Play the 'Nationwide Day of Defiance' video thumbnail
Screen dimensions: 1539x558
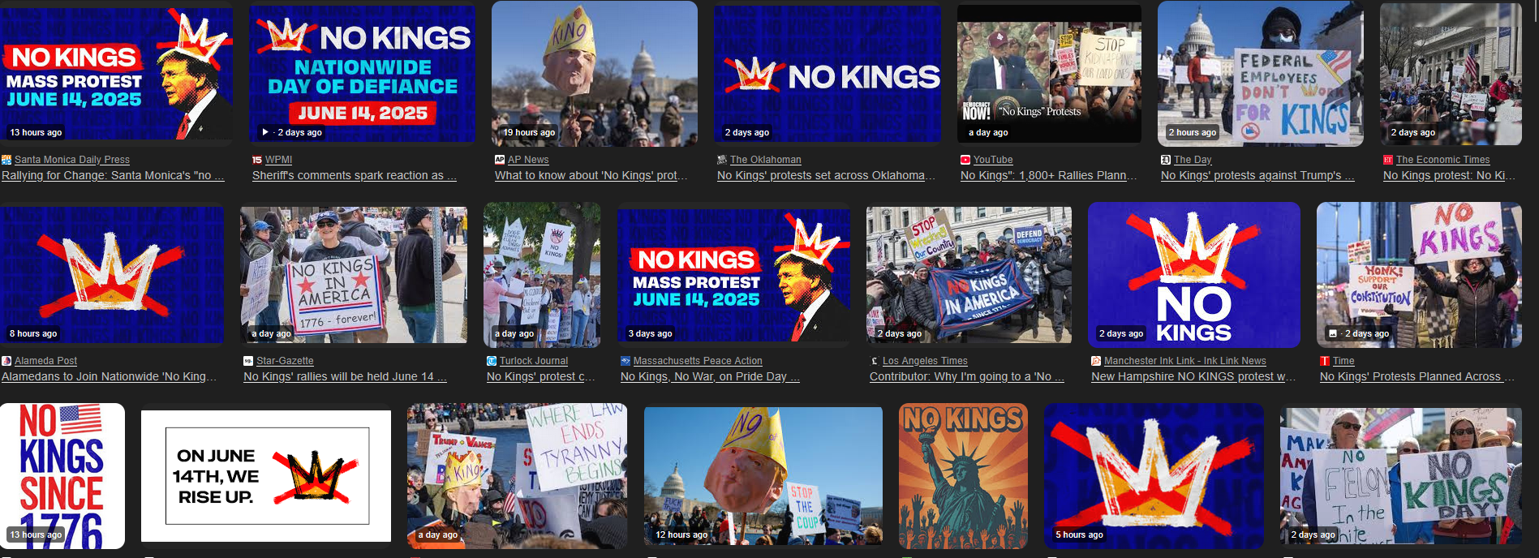(362, 74)
